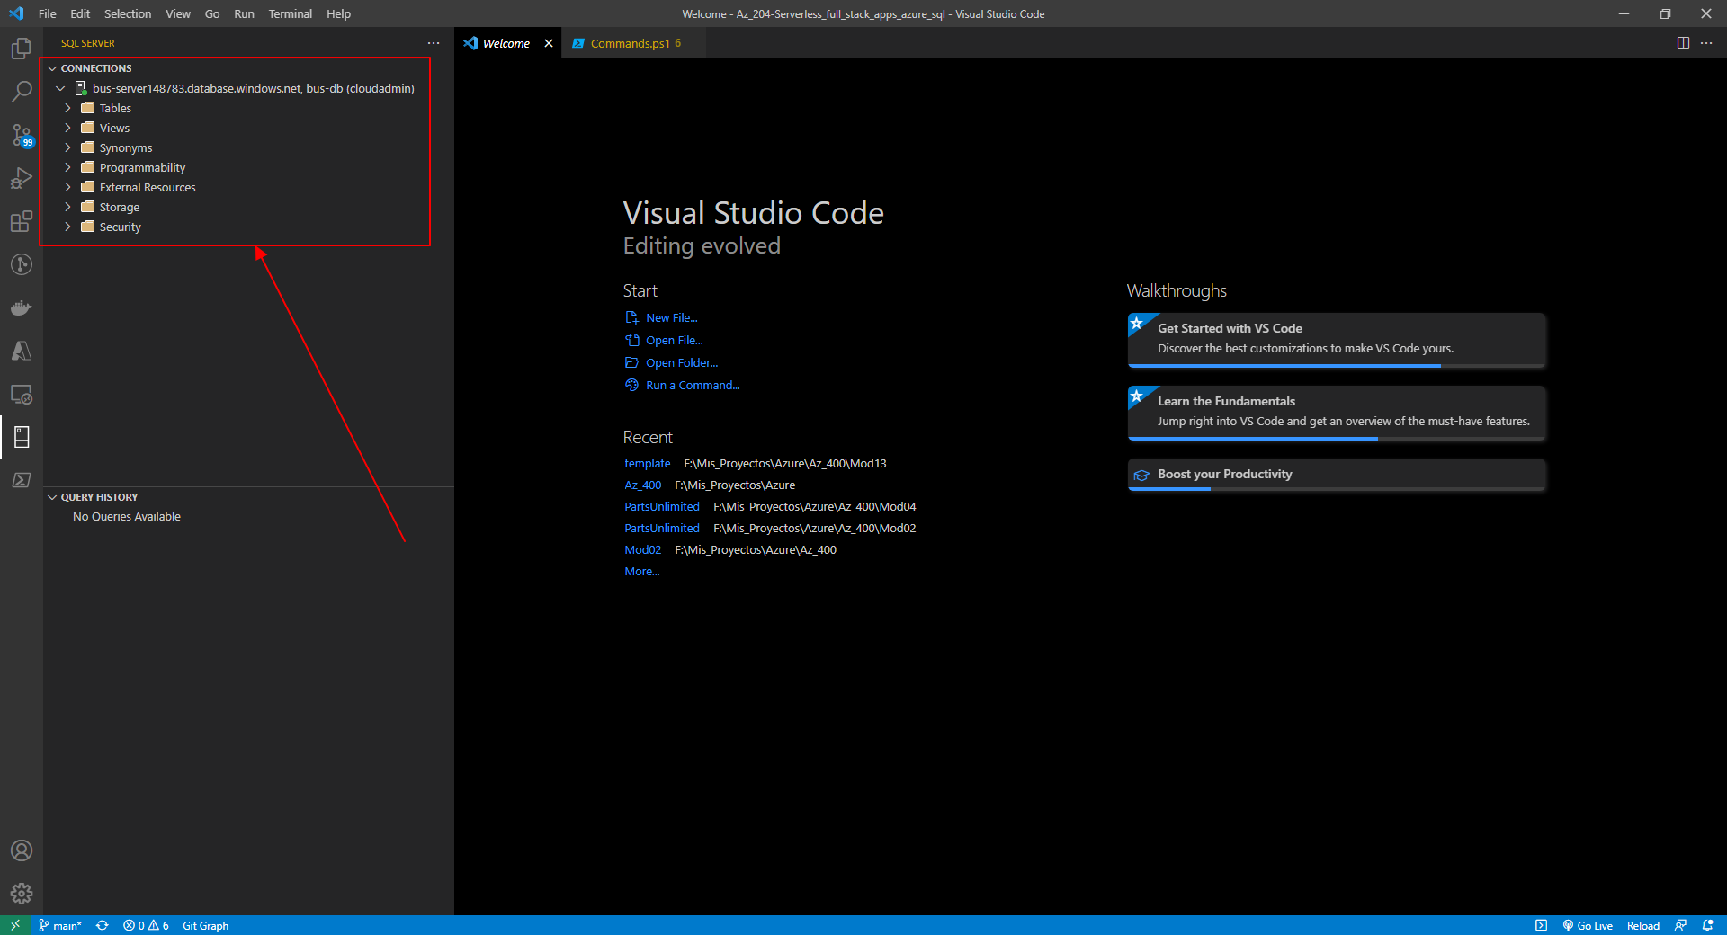This screenshot has height=935, width=1727.
Task: Click the terminal icon in status bar
Action: coord(1541,925)
